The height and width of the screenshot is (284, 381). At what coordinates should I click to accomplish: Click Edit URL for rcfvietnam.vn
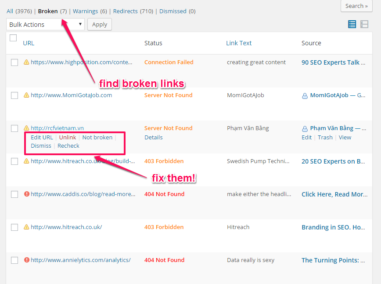click(x=42, y=137)
